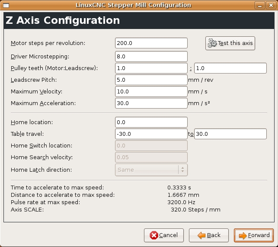Viewport: 278px width, 247px height.
Task: Click the left arrow Back icon
Action: (x=201, y=235)
